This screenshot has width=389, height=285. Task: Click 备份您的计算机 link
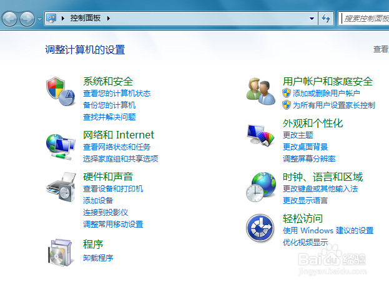coord(109,105)
